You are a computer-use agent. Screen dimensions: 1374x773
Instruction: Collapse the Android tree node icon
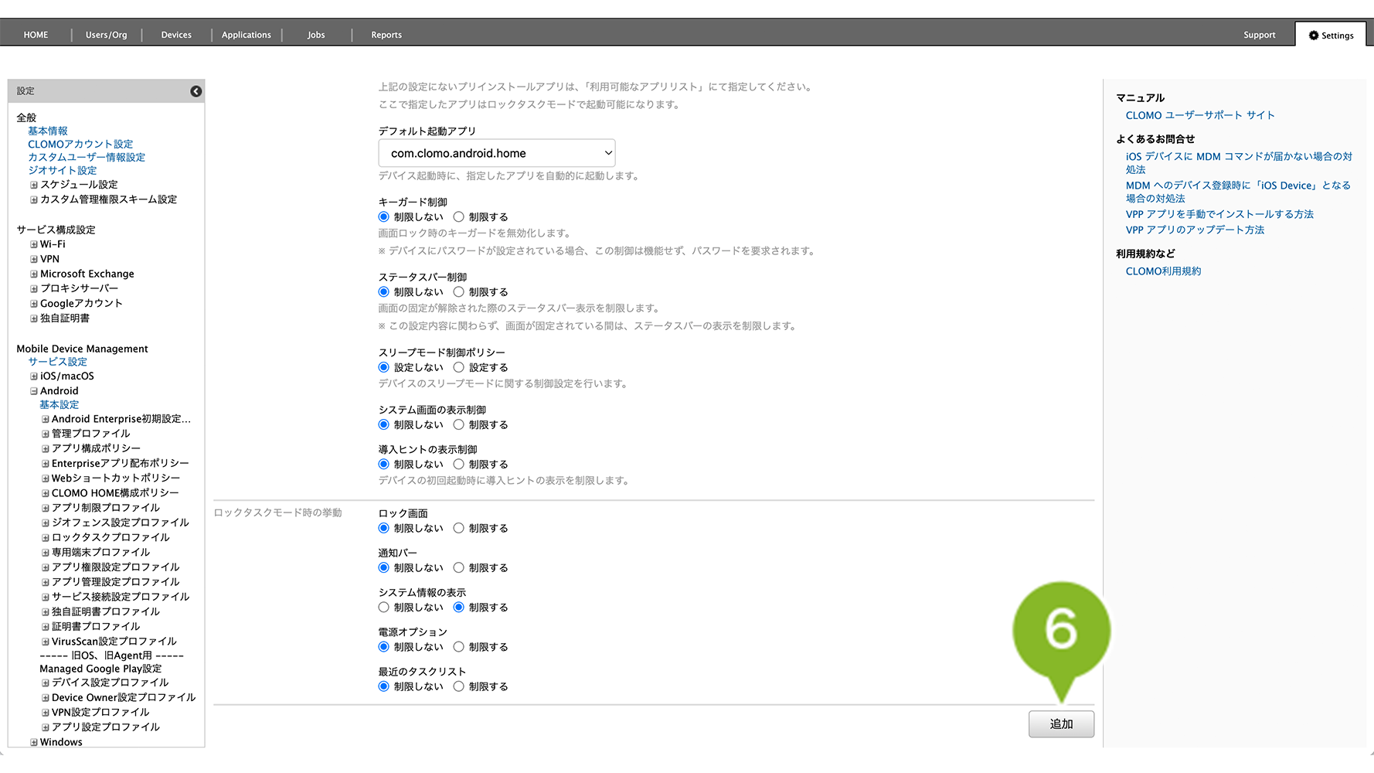click(34, 391)
